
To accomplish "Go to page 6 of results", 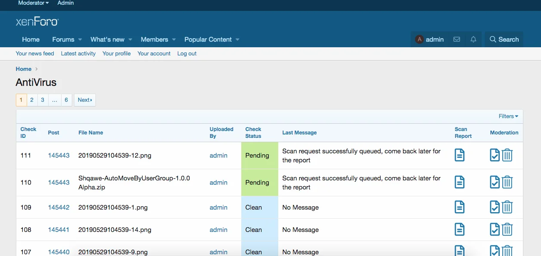I will point(66,100).
